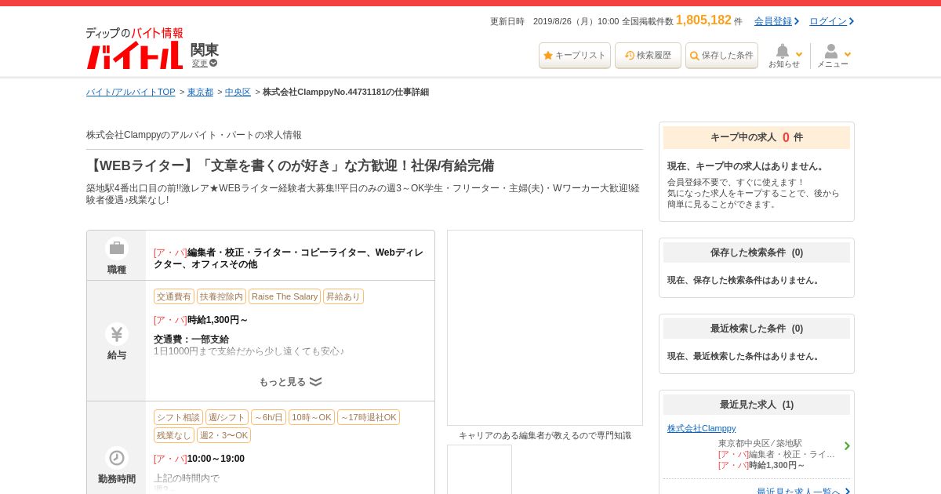
Task: Select the 昇給あり tag
Action: [x=343, y=296]
